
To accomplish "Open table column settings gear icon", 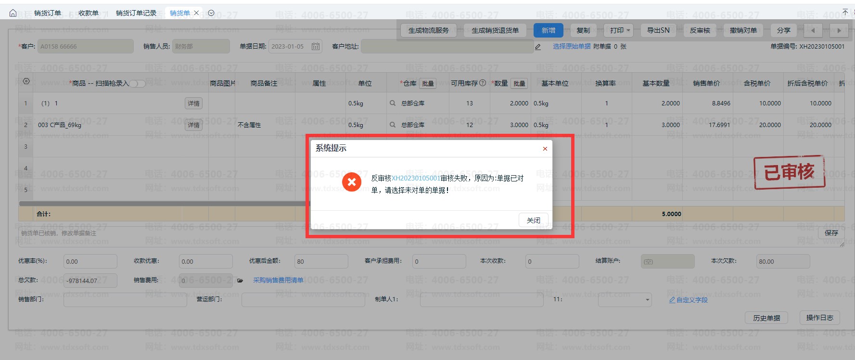I will (26, 81).
